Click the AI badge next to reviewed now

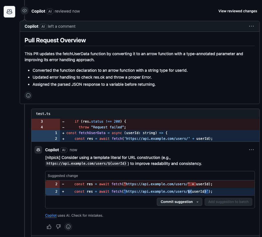tap(50, 11)
